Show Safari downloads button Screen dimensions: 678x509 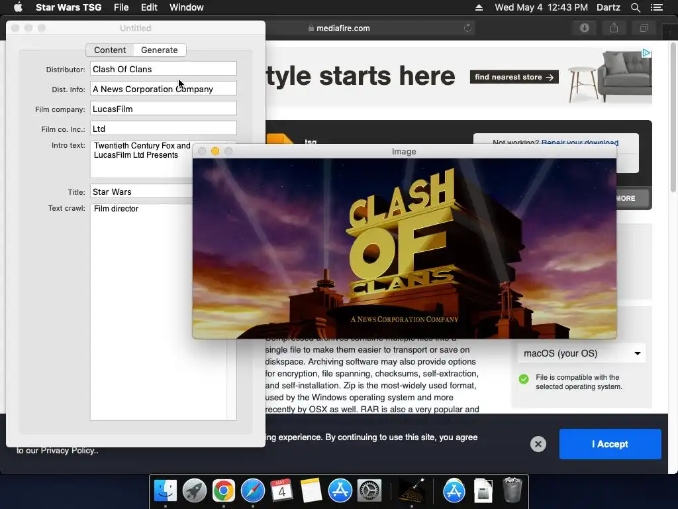pyautogui.click(x=584, y=28)
